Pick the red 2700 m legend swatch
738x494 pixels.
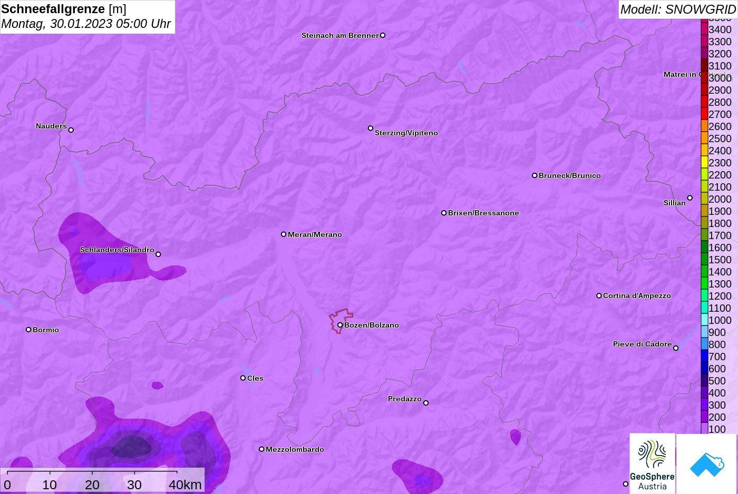[x=704, y=114]
